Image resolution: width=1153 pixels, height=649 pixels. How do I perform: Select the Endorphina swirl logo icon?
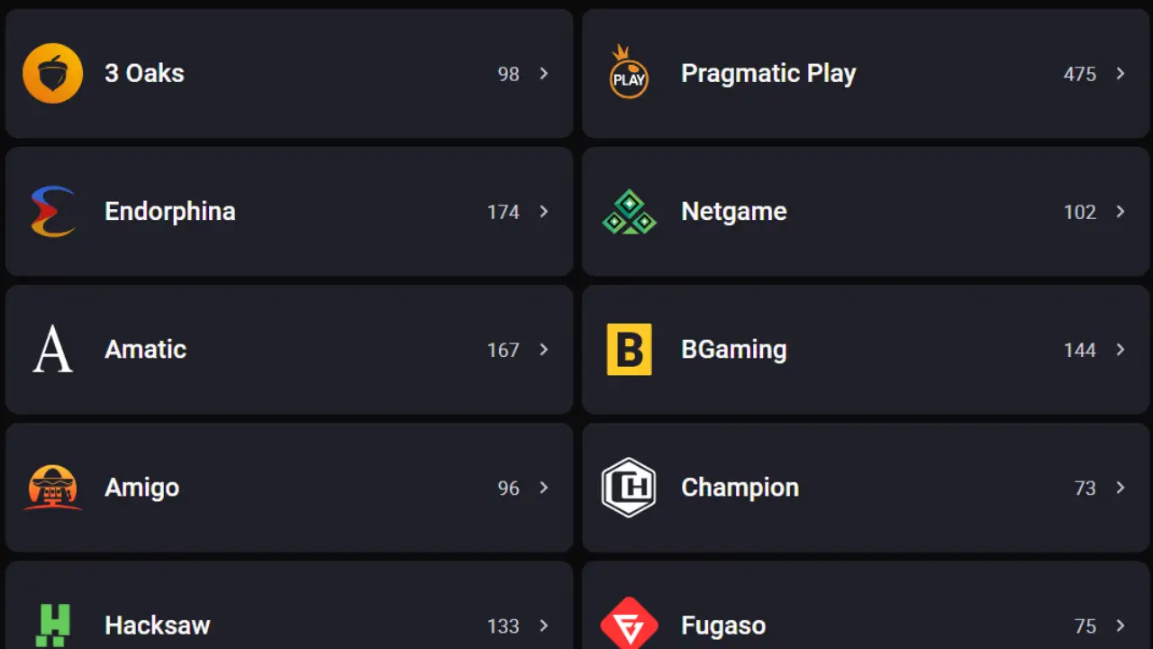coord(52,211)
